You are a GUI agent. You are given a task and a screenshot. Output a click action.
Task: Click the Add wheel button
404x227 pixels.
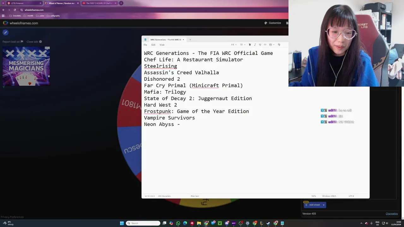click(x=312, y=205)
